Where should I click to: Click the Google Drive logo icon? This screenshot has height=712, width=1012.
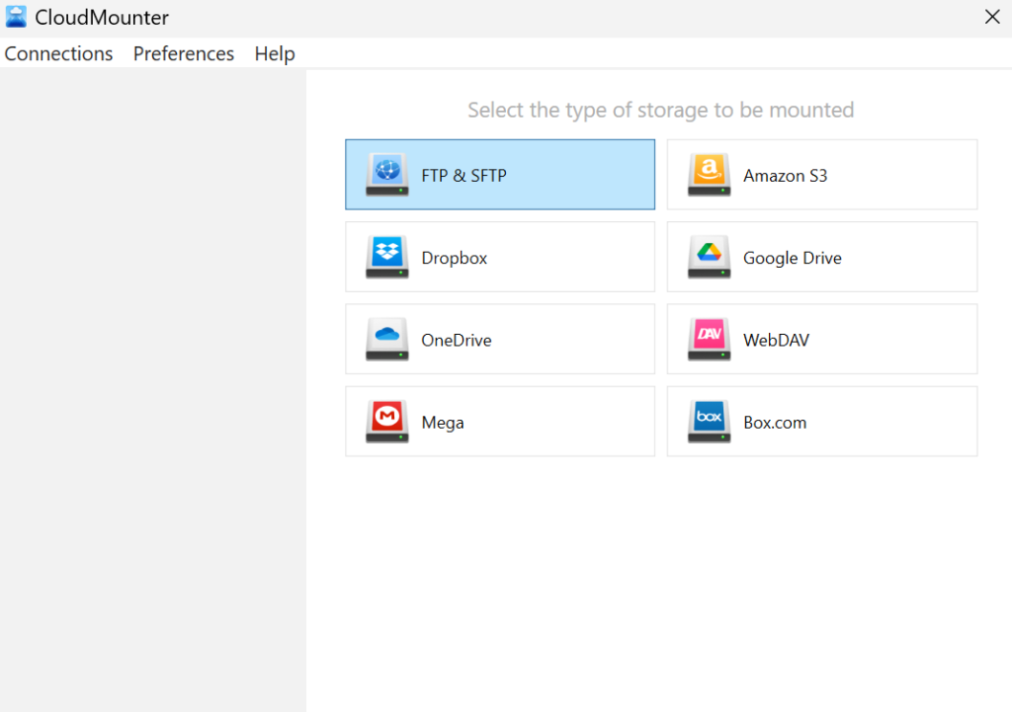(709, 257)
